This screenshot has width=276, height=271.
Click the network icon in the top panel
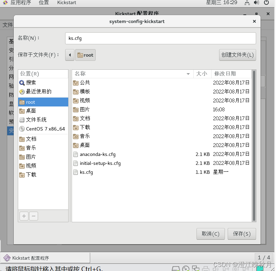point(247,3)
